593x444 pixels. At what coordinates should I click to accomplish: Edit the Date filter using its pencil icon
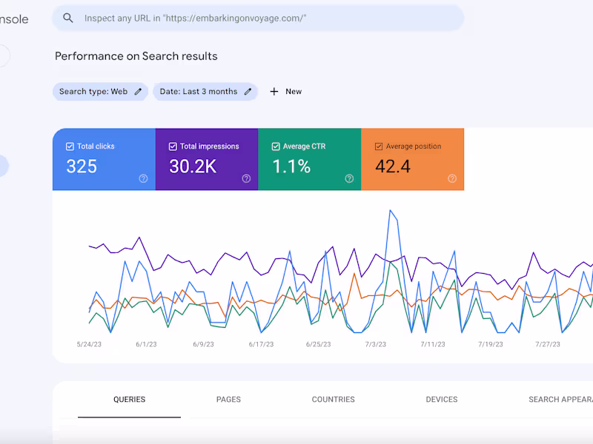coord(247,91)
